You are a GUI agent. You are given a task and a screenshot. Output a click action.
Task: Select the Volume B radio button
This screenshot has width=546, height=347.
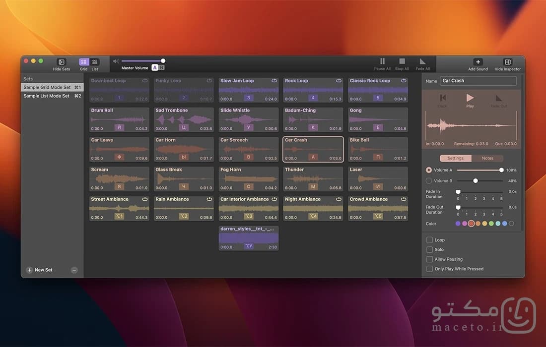(x=429, y=181)
